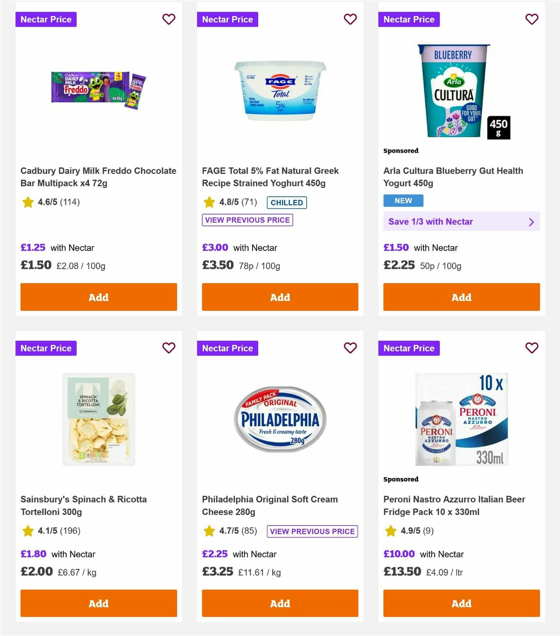Image resolution: width=560 pixels, height=636 pixels.
Task: Favourite the Philadelphia cream cheese
Action: [x=350, y=348]
